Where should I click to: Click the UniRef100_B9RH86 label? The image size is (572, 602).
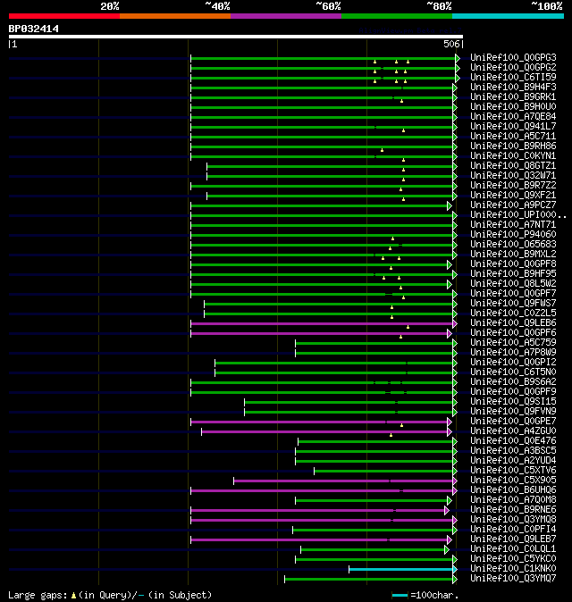click(x=513, y=146)
